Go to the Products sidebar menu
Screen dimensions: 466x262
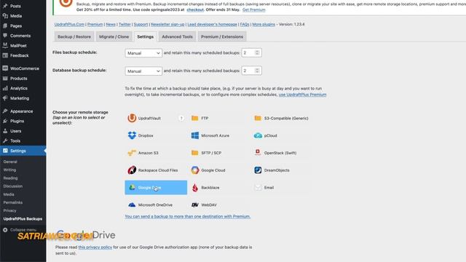[x=23, y=79]
